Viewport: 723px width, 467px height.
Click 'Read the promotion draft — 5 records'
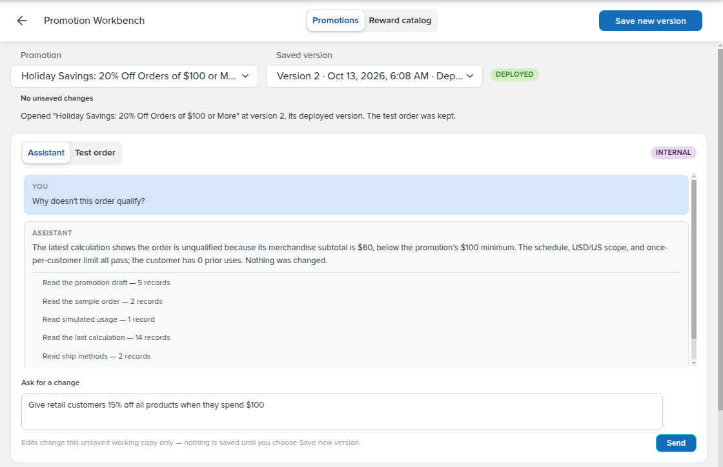click(x=106, y=283)
